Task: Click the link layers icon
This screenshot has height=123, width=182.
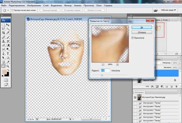Action: (x=147, y=86)
